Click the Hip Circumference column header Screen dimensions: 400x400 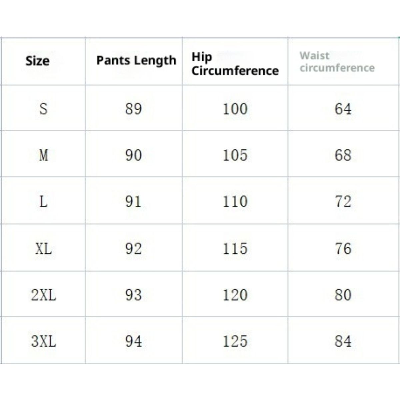coord(235,64)
